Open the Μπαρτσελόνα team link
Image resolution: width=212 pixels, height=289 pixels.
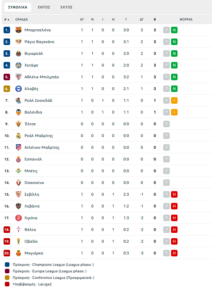pos(38,30)
